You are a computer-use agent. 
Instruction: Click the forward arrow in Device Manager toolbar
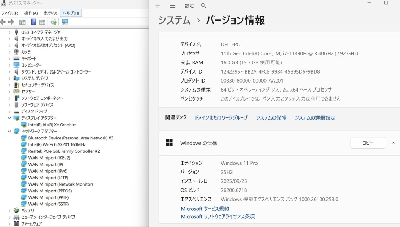[11, 22]
